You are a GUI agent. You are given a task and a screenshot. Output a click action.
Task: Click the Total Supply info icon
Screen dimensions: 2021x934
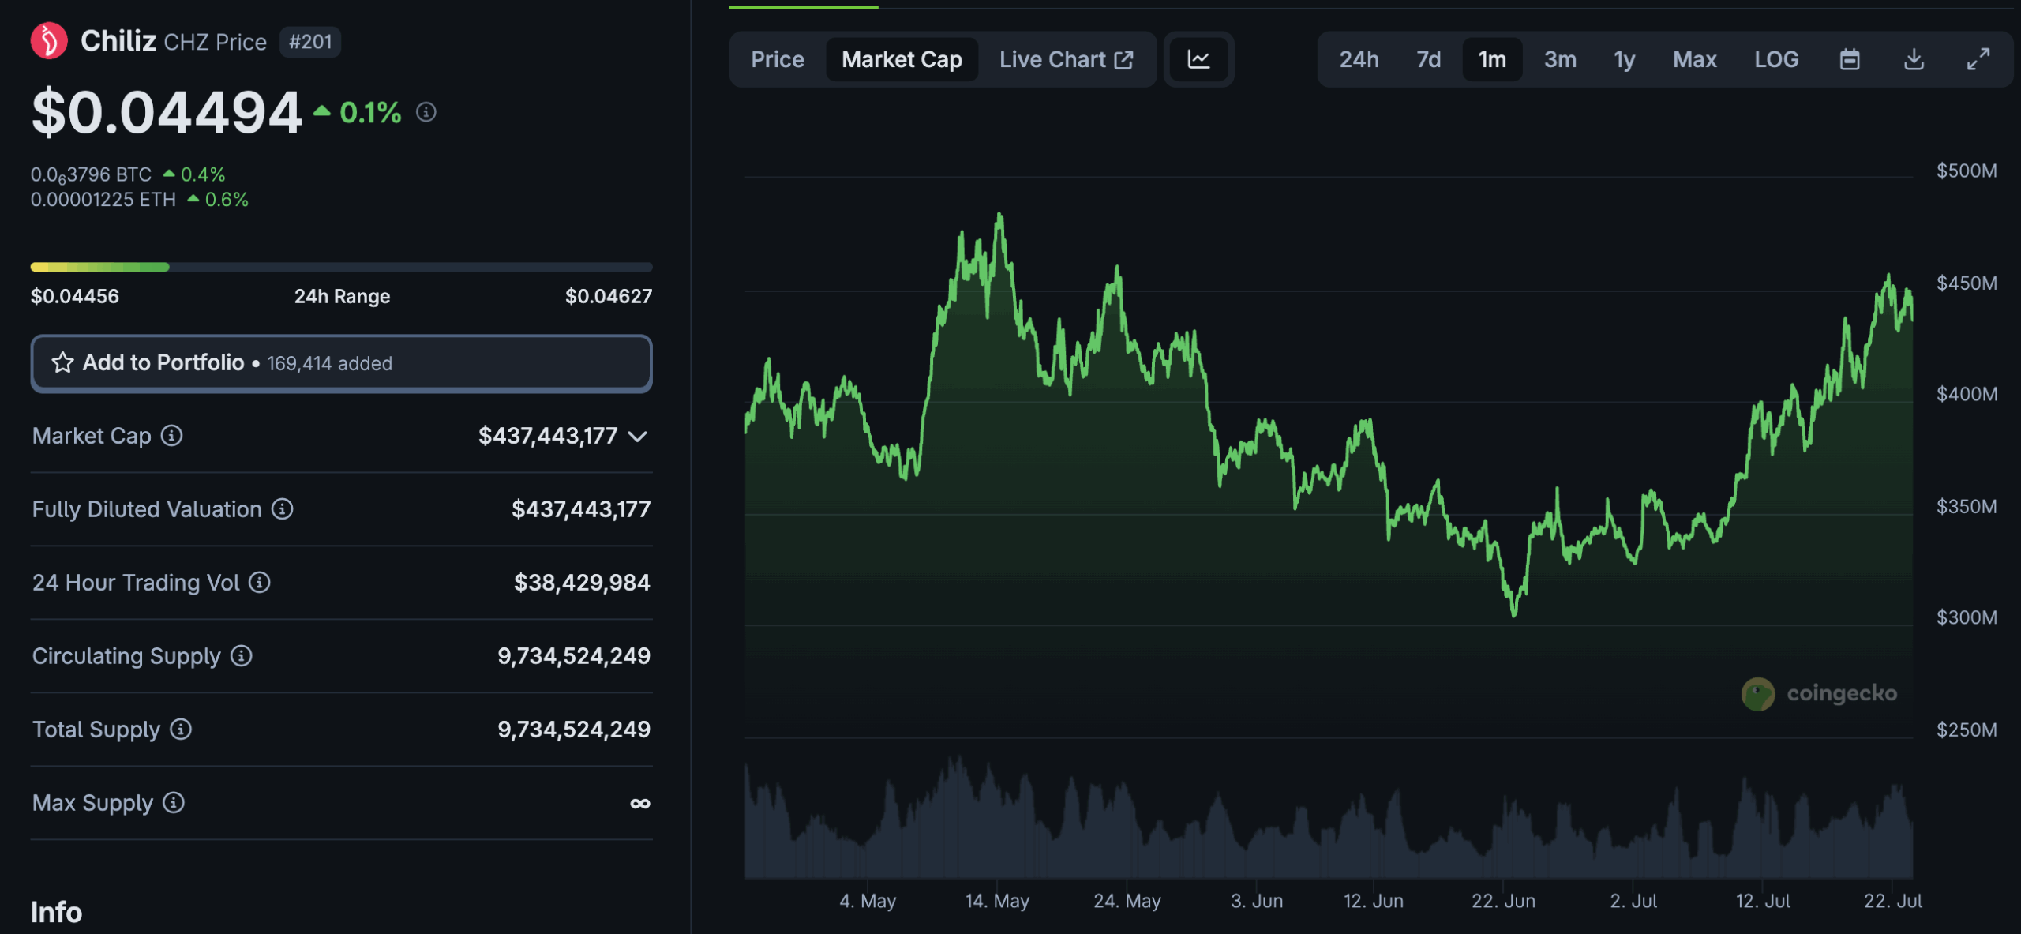point(181,729)
